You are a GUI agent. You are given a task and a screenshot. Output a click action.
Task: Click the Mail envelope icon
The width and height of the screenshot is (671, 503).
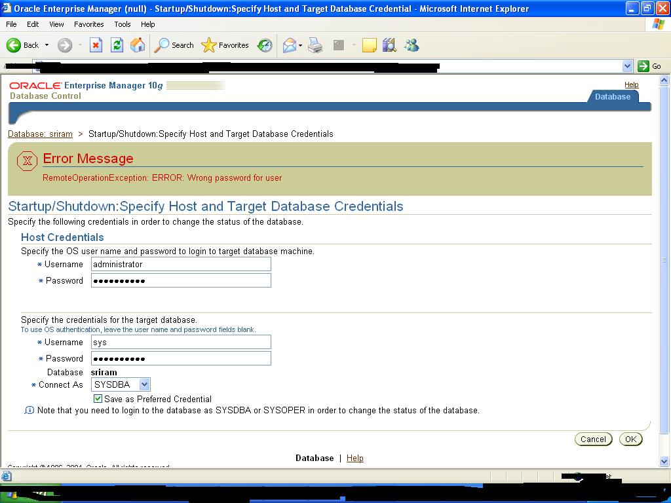289,45
